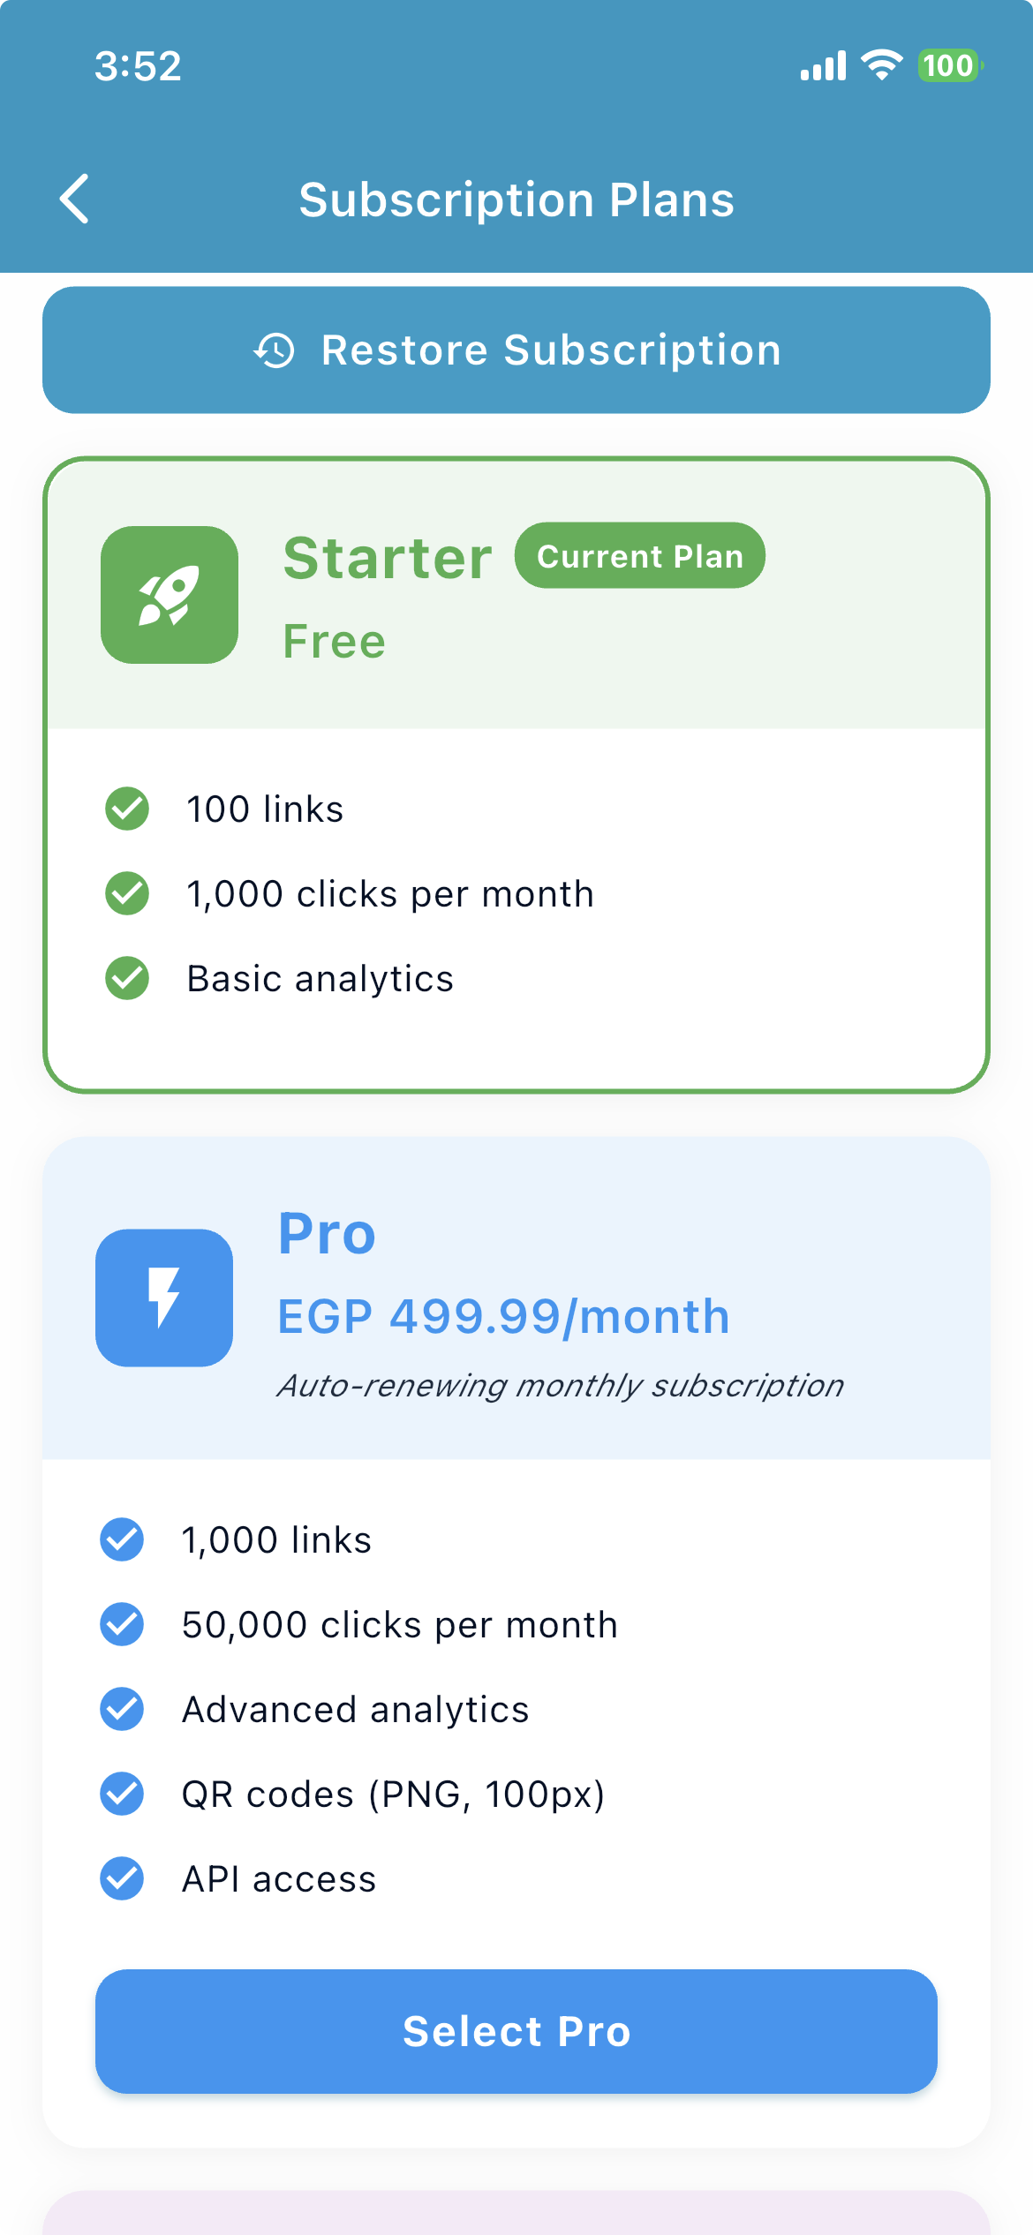Viewport: 1033px width, 2235px height.
Task: Tap the Pro plan lightning bolt icon
Action: pos(164,1298)
